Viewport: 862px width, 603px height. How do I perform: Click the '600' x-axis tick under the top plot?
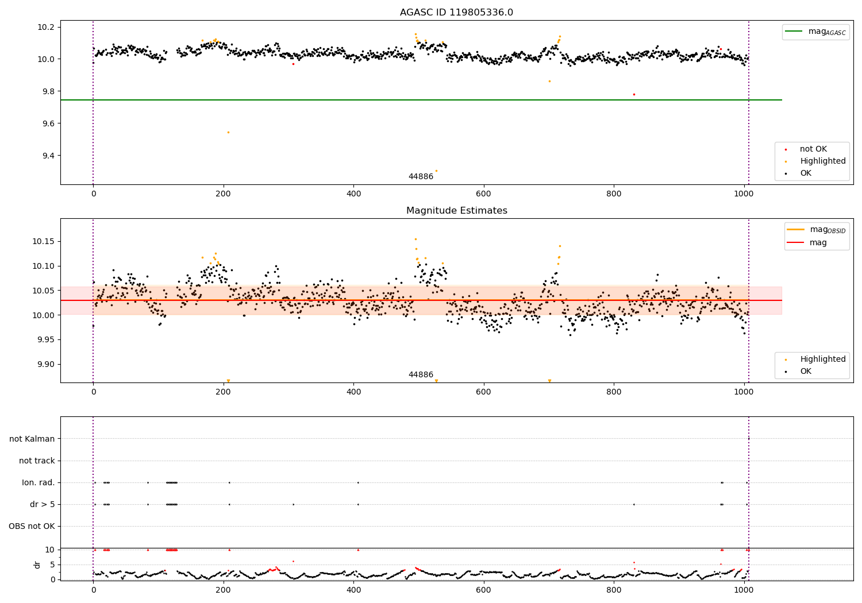[483, 194]
